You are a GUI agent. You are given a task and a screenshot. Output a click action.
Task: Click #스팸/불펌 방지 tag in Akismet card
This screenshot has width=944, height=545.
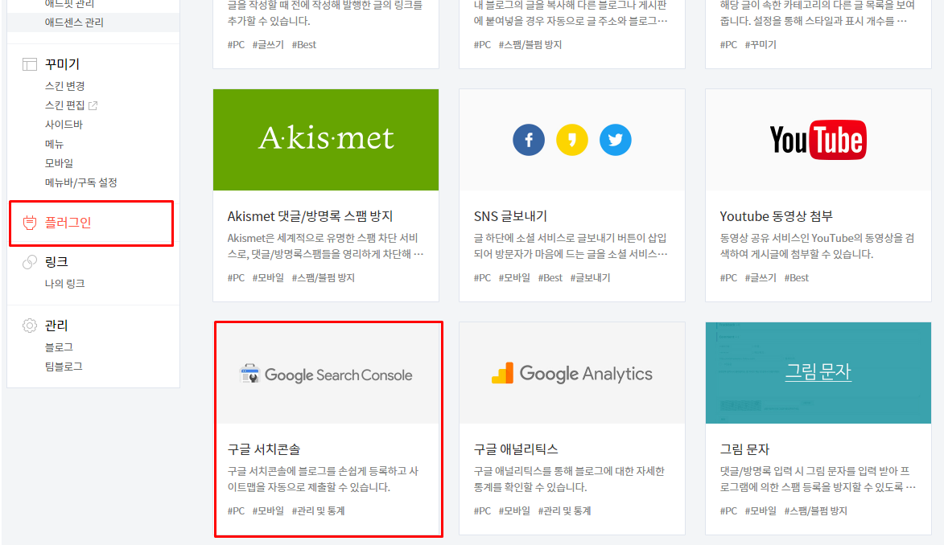pyautogui.click(x=324, y=278)
